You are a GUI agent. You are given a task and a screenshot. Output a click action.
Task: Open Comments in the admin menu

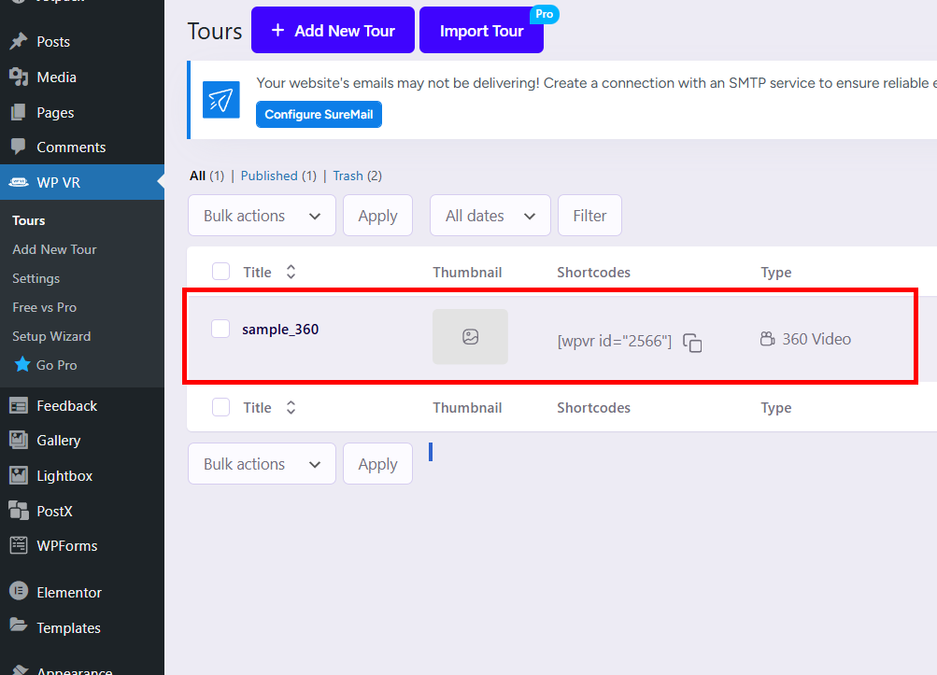coord(71,147)
